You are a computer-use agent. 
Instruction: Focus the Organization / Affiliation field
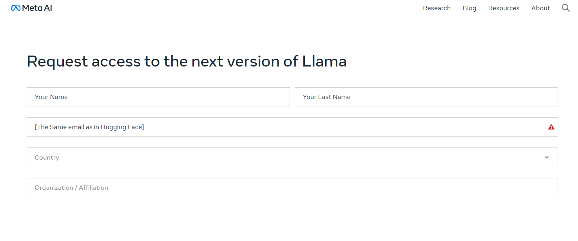click(x=274, y=187)
